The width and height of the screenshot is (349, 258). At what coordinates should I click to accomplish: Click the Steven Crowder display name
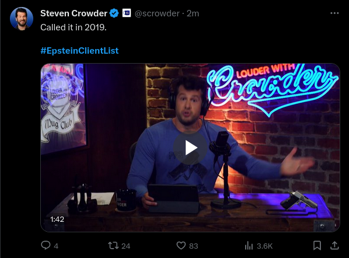tap(74, 13)
